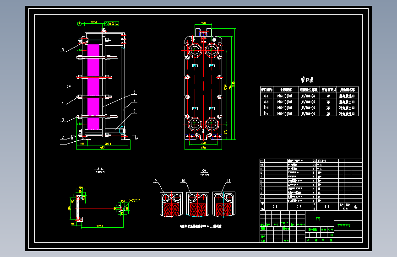Click the a1 cell in nozzle table
This screenshot has width=397, height=257.
point(266,96)
